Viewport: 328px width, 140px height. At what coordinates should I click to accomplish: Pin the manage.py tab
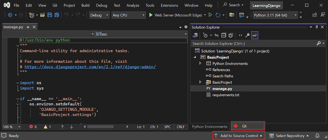[x=28, y=27]
